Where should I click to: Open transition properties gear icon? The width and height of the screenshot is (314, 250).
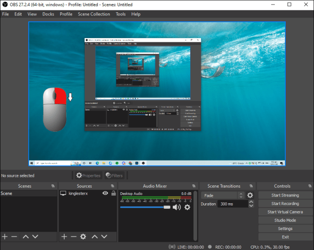(250, 195)
